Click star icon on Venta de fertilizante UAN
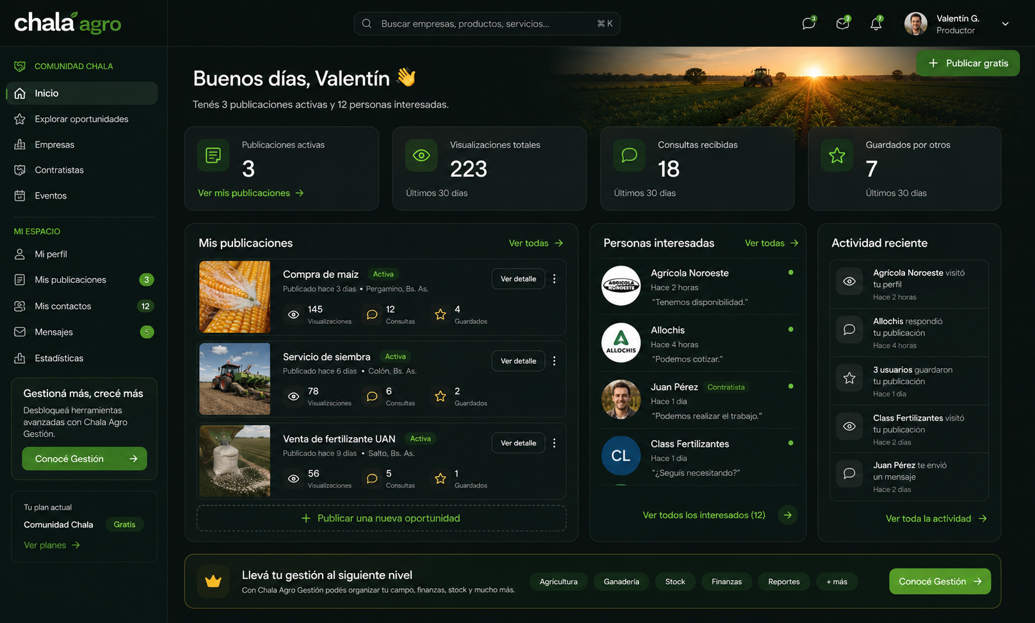1035x623 pixels. 440,478
